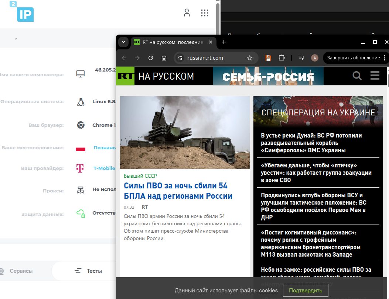Click the IP address 46.205.2 text

coord(105,70)
